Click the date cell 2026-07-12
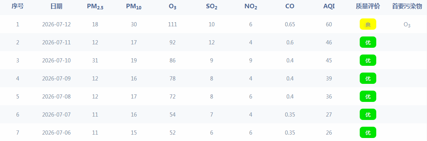427x141 pixels. [x=56, y=24]
